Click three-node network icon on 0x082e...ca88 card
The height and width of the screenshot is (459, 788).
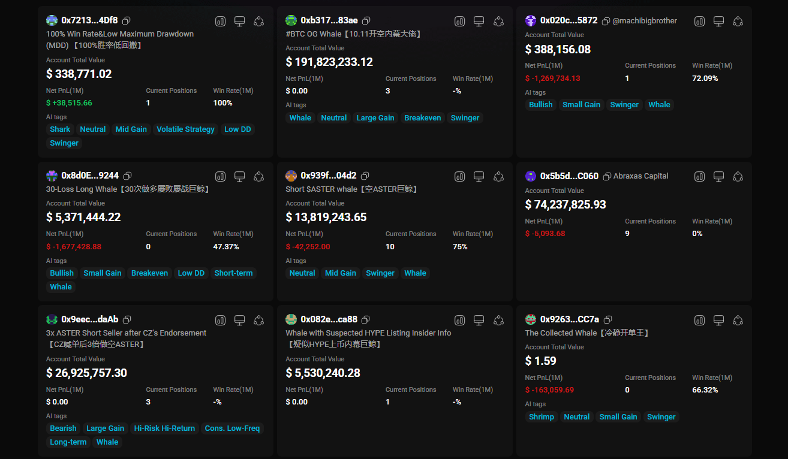[498, 321]
